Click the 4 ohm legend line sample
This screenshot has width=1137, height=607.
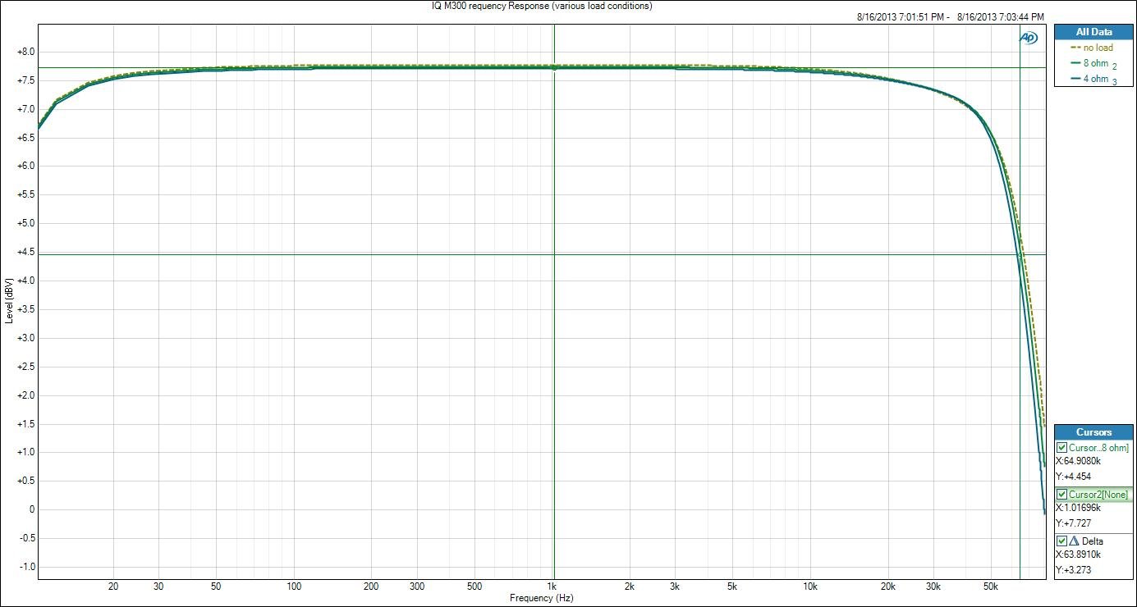coord(1077,79)
